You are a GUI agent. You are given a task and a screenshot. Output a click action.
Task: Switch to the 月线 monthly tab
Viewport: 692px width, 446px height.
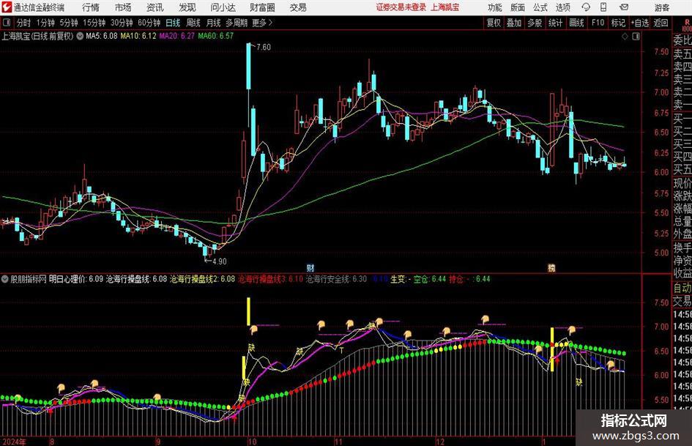pyautogui.click(x=214, y=23)
